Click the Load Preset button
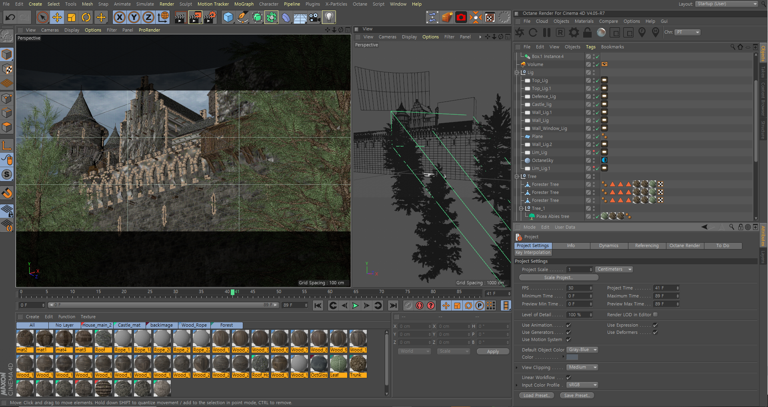768x407 pixels. point(536,395)
